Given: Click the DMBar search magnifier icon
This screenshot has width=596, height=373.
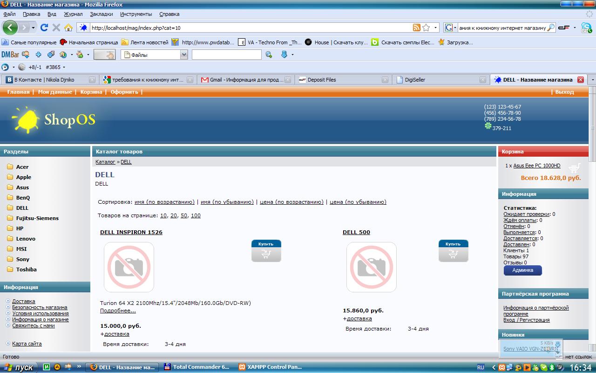Looking at the screenshot, I should 269,55.
